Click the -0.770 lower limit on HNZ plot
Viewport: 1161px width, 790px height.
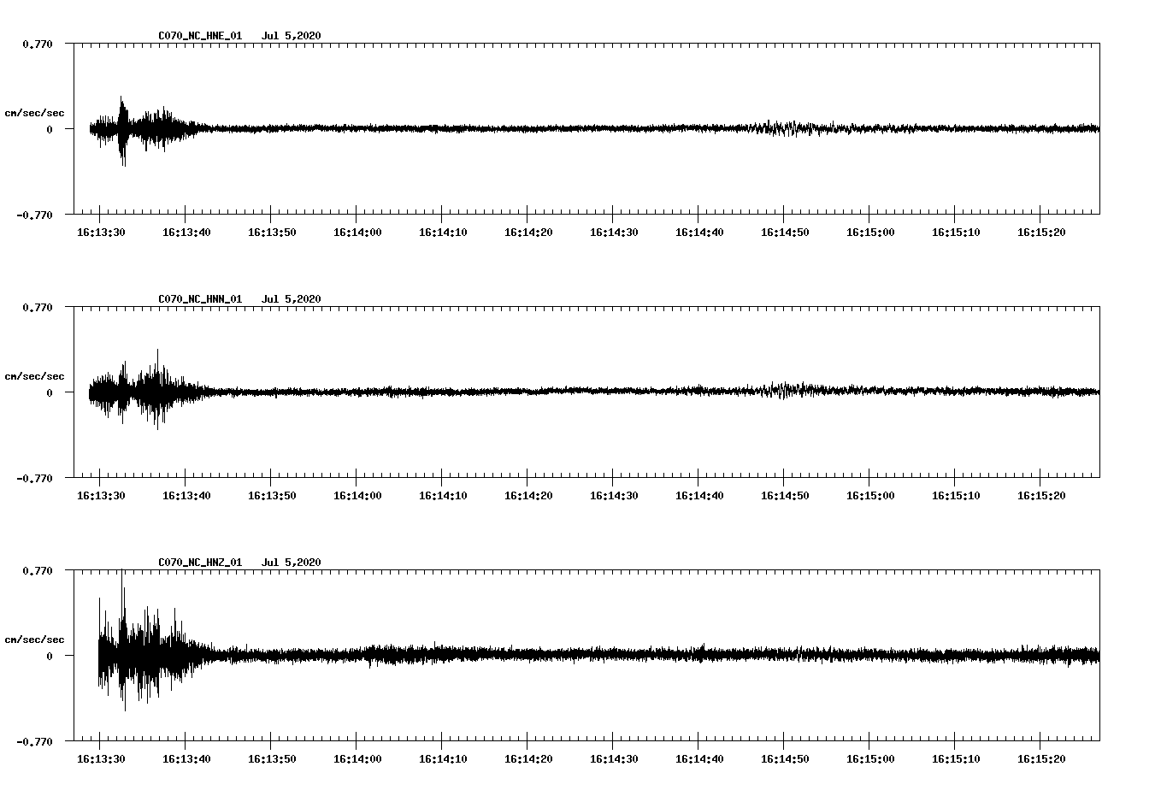34,741
